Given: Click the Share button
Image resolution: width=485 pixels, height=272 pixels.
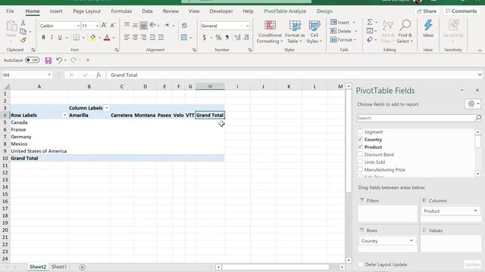Looking at the screenshot, I should 427,11.
